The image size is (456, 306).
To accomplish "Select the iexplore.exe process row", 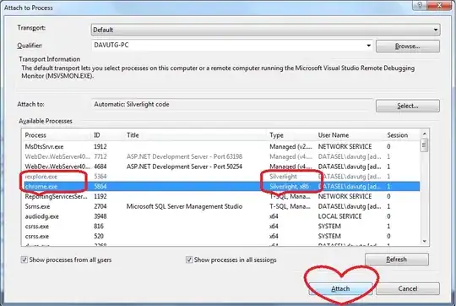I will pyautogui.click(x=221, y=177).
